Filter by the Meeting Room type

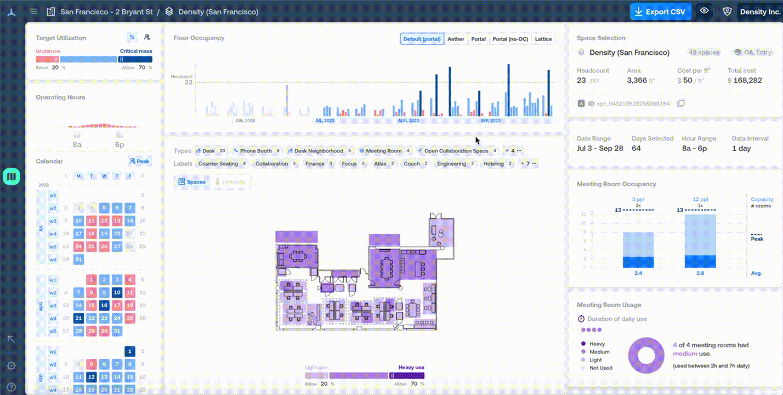(x=384, y=151)
